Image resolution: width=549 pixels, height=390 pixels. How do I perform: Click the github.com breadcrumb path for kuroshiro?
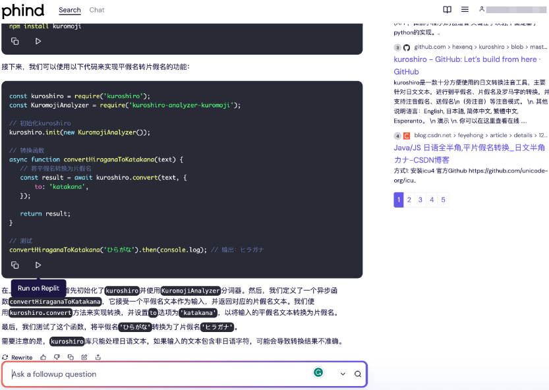(480, 47)
